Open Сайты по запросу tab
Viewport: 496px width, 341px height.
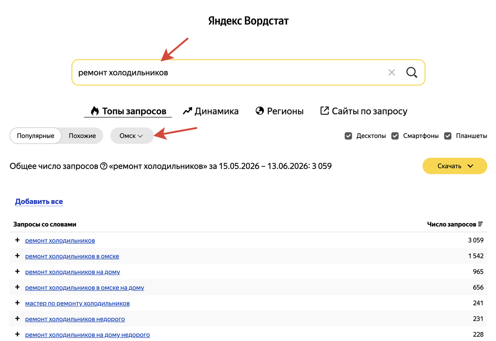[364, 111]
